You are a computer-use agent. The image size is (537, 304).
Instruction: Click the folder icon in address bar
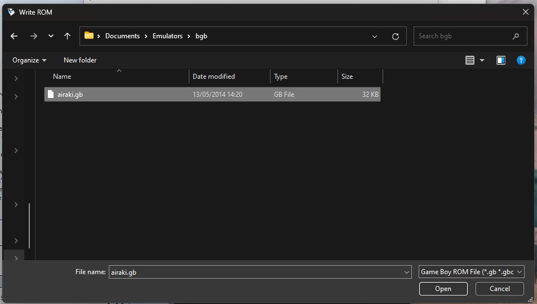89,35
